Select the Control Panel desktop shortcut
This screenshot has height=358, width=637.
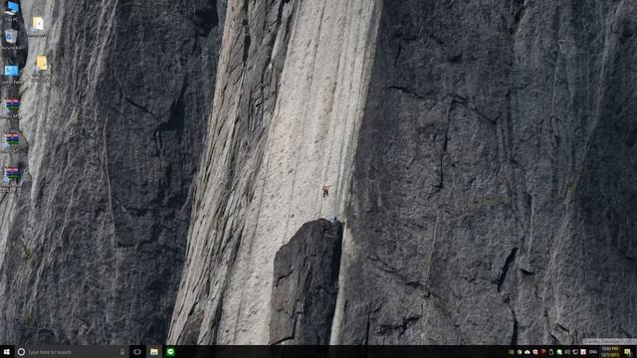tap(11, 74)
